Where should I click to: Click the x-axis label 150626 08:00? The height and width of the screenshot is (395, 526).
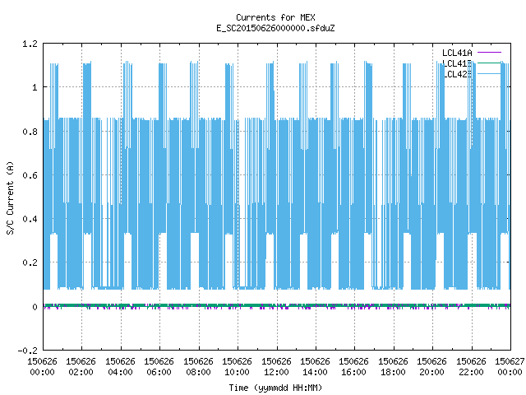point(198,367)
